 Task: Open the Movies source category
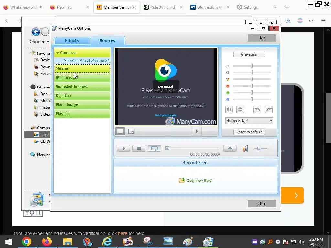[82, 68]
